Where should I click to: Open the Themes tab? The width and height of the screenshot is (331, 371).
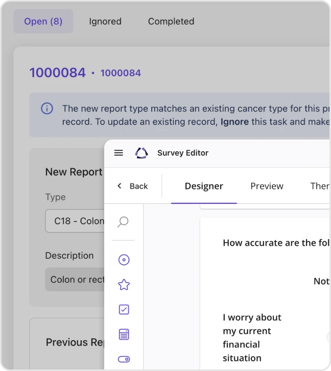320,186
